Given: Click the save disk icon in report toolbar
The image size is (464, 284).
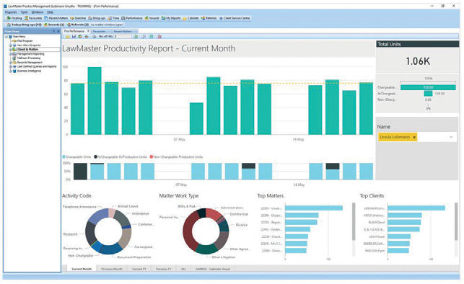Looking at the screenshot, I should [x=74, y=37].
